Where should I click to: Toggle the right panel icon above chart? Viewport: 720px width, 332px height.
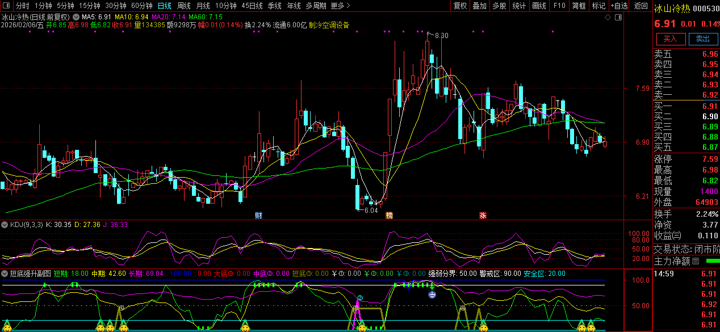click(x=617, y=18)
